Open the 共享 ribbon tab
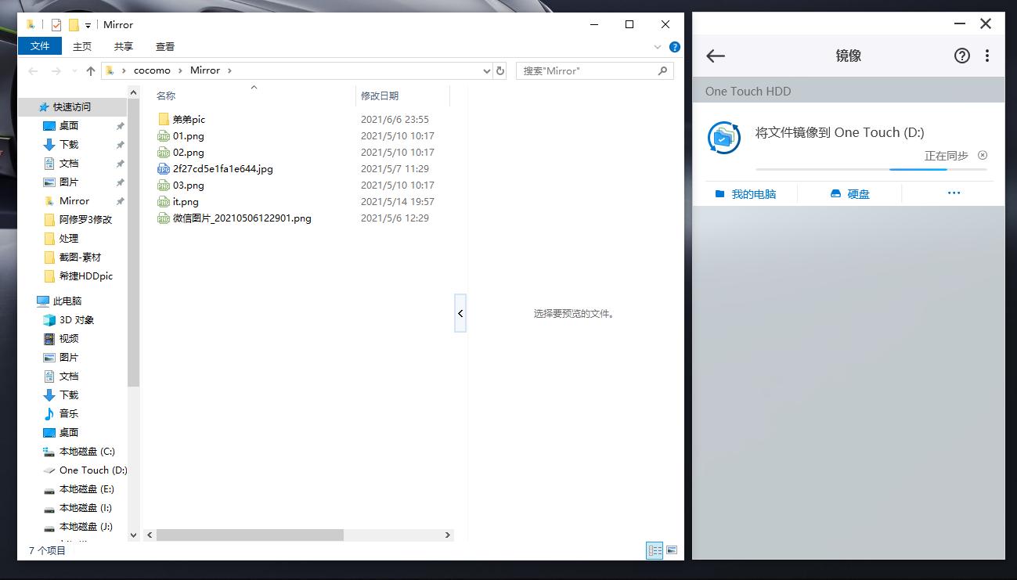 [124, 46]
